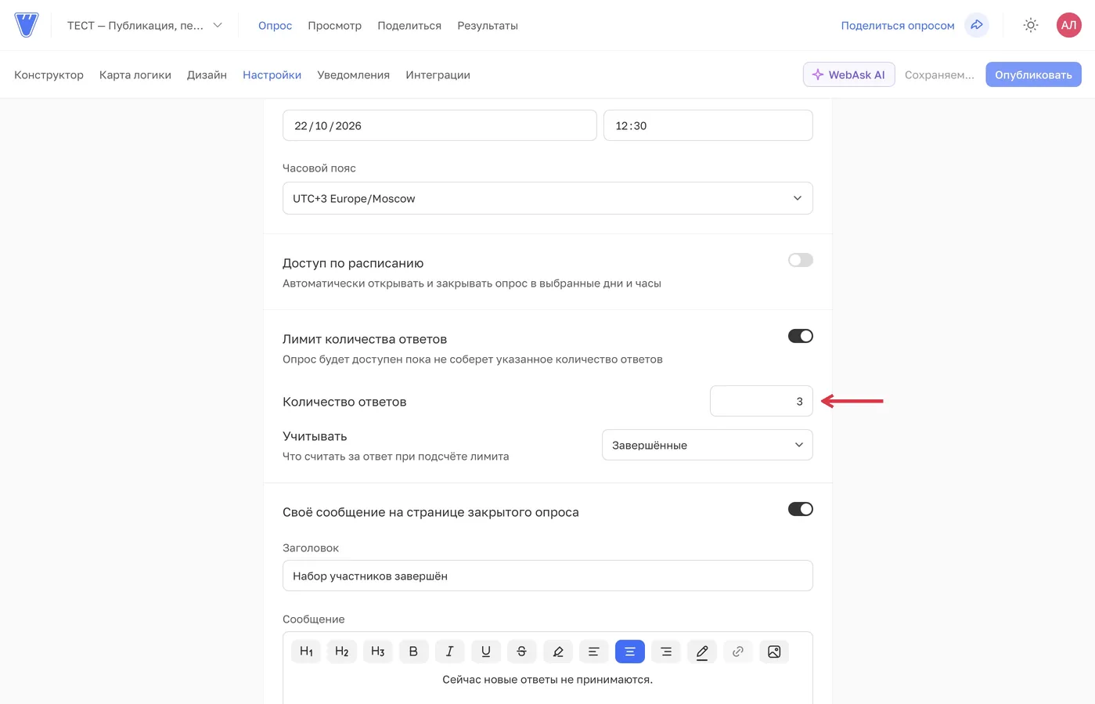Viewport: 1095px width, 704px height.
Task: Go to the Конструктор section
Action: pyautogui.click(x=49, y=75)
